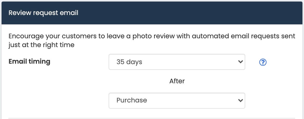The image size is (304, 119).
Task: Click the word 'Purchase' in the selector
Action: click(x=132, y=100)
